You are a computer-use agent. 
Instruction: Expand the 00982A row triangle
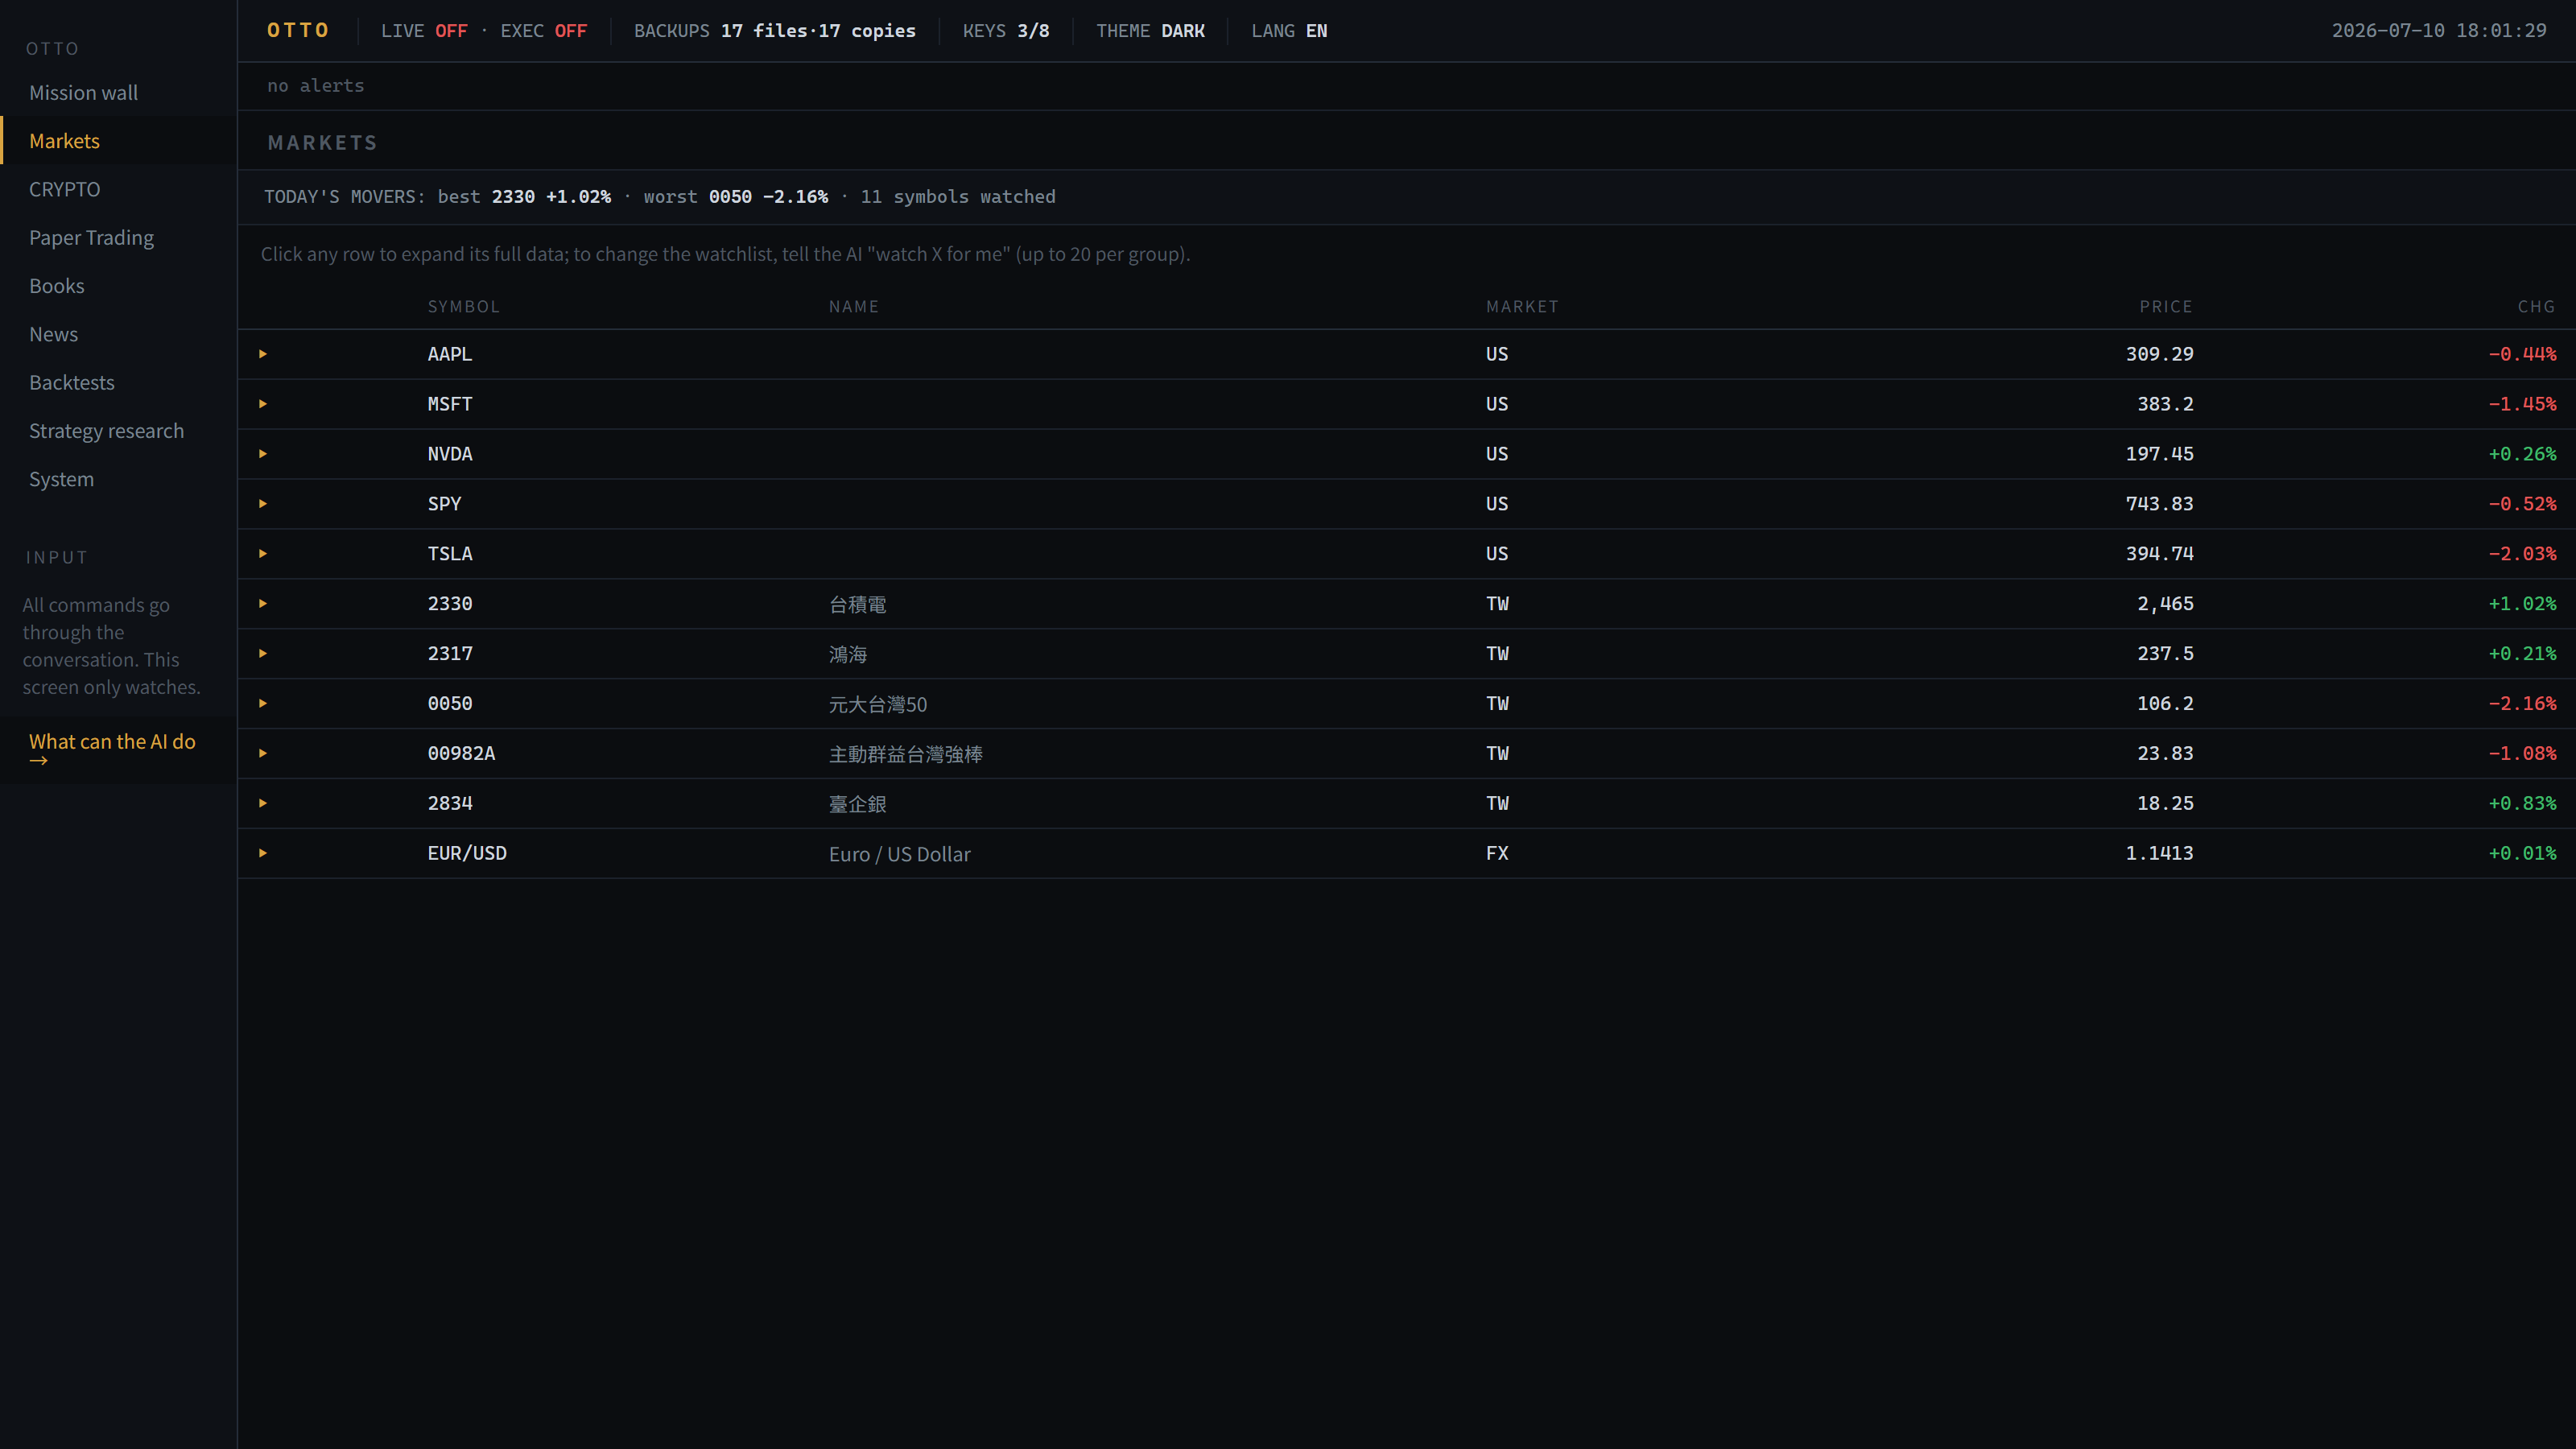tap(263, 754)
